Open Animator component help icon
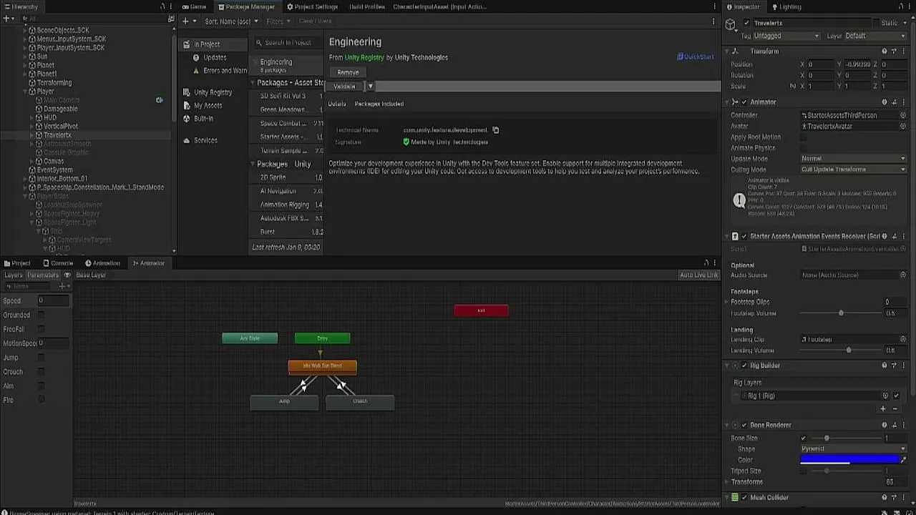 click(885, 102)
